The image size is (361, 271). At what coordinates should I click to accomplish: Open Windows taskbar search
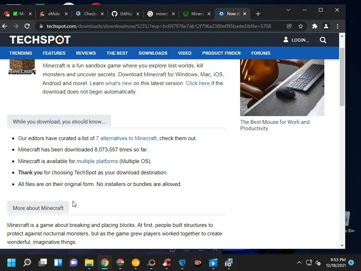click(27, 263)
